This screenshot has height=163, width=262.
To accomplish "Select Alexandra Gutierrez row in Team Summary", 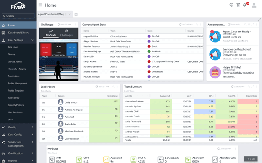I will pos(191,102).
